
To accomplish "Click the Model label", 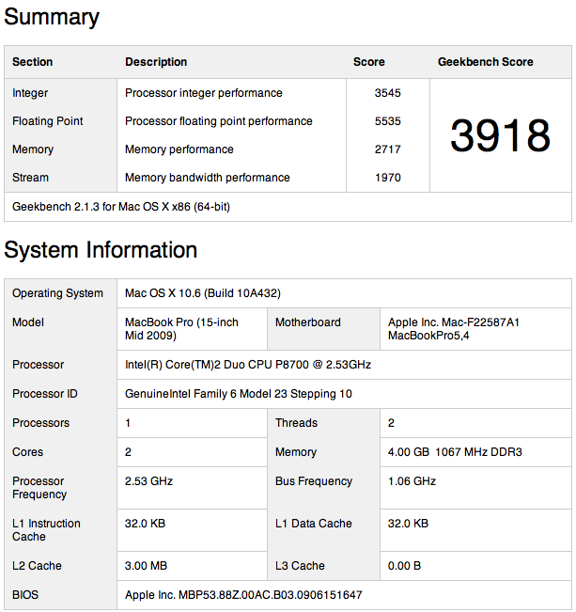I will pyautogui.click(x=27, y=322).
